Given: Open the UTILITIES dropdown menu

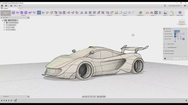Looking at the screenshot, I should pyautogui.click(x=110, y=15).
